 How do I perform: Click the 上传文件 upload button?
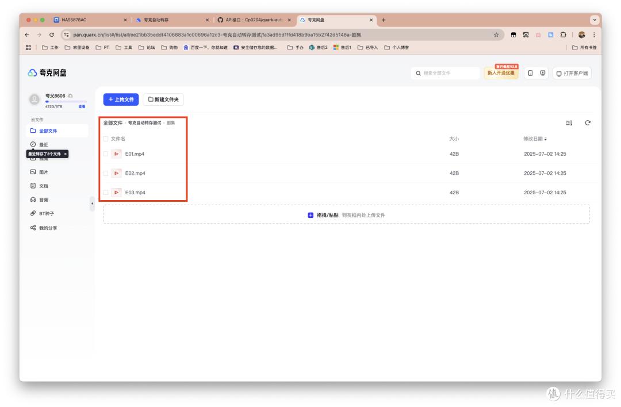121,99
